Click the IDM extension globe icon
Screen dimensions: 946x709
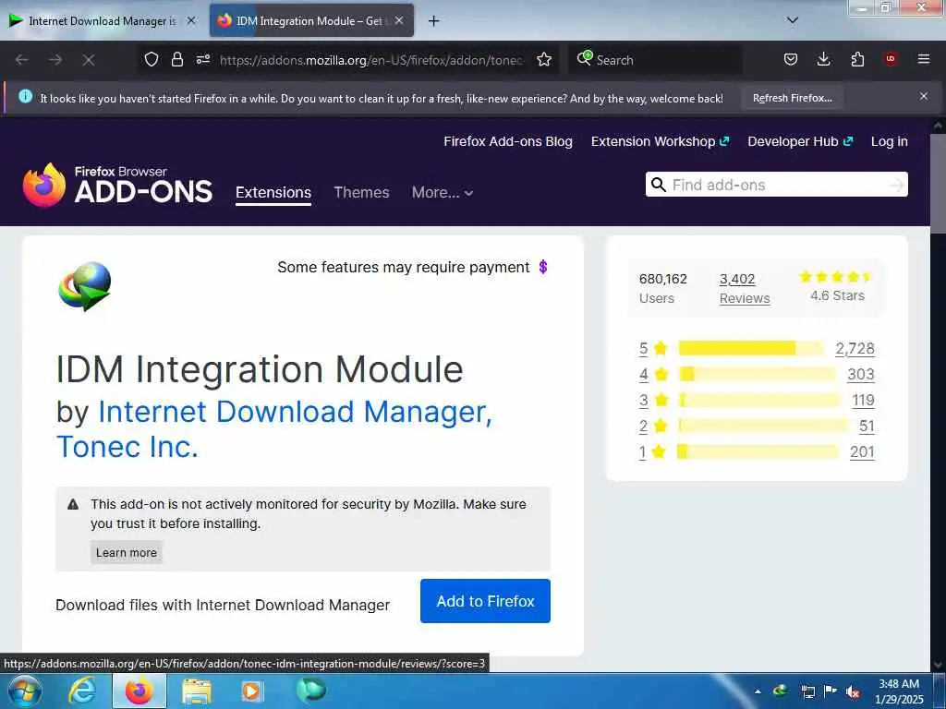[84, 286]
